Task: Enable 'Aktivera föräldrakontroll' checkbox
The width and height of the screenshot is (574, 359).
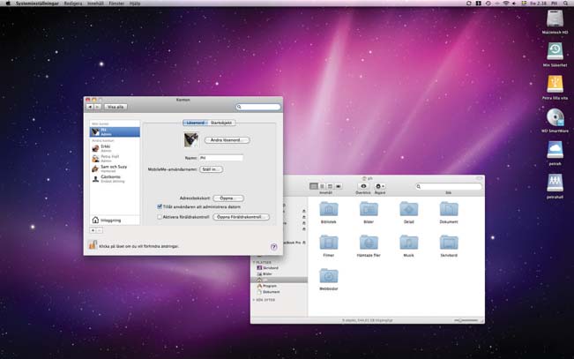Action: pos(160,217)
